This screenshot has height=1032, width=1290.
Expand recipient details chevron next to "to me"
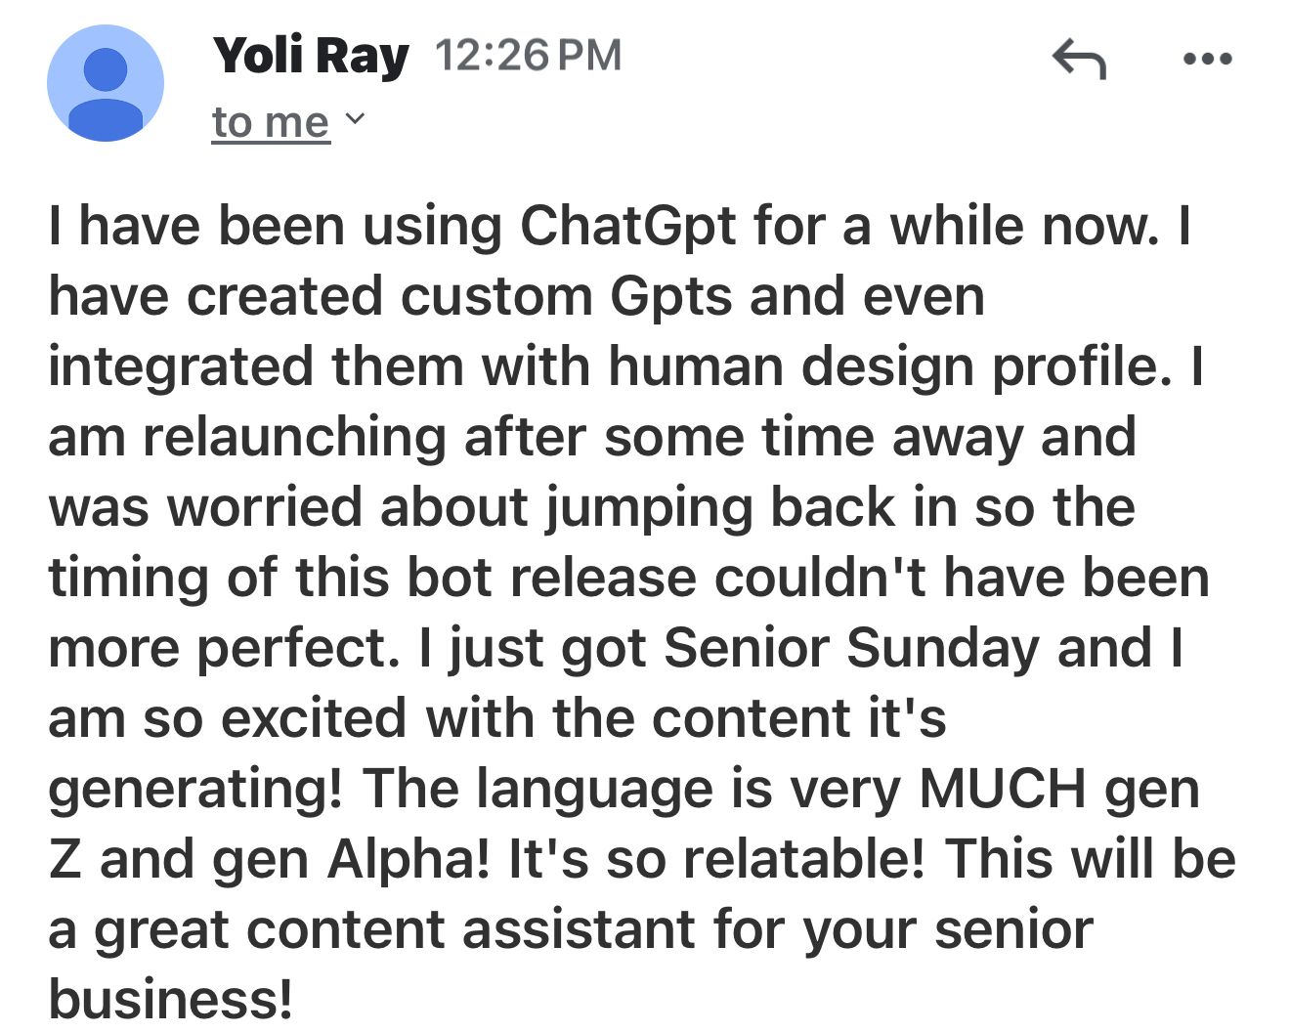tap(356, 119)
